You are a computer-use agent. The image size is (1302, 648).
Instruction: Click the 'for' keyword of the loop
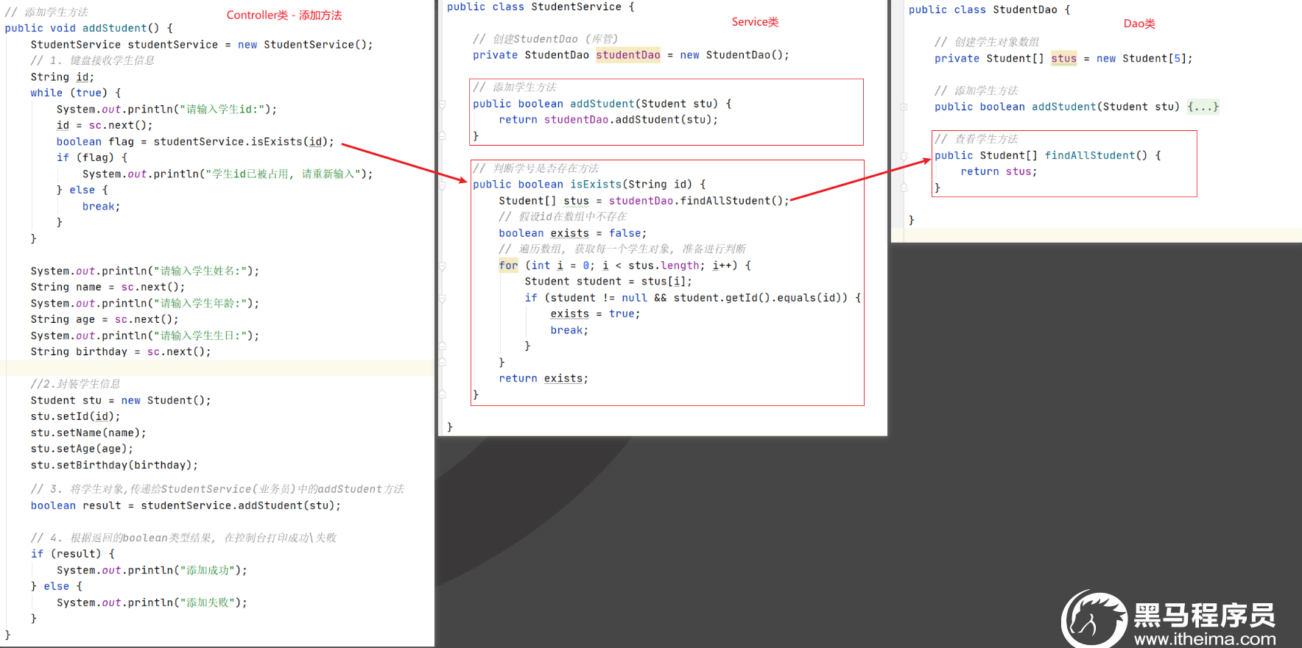click(x=509, y=266)
